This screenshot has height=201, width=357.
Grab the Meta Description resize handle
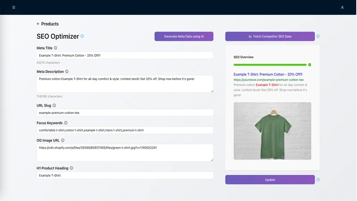(212, 91)
